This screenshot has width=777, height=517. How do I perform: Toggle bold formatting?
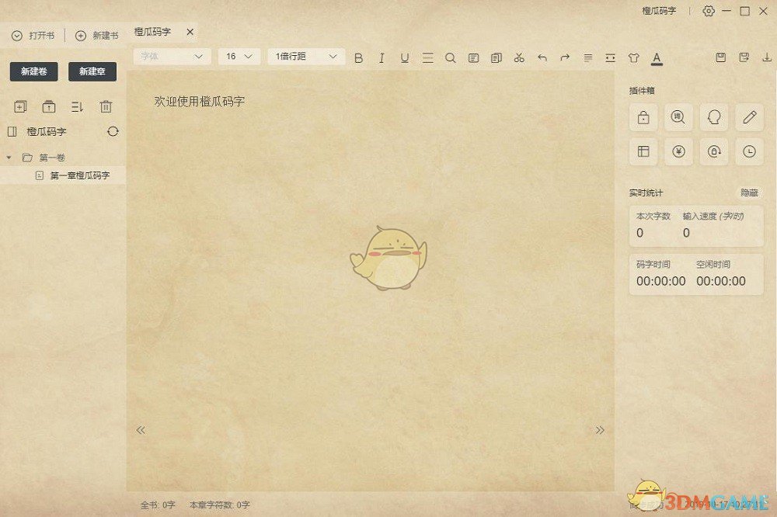point(358,57)
